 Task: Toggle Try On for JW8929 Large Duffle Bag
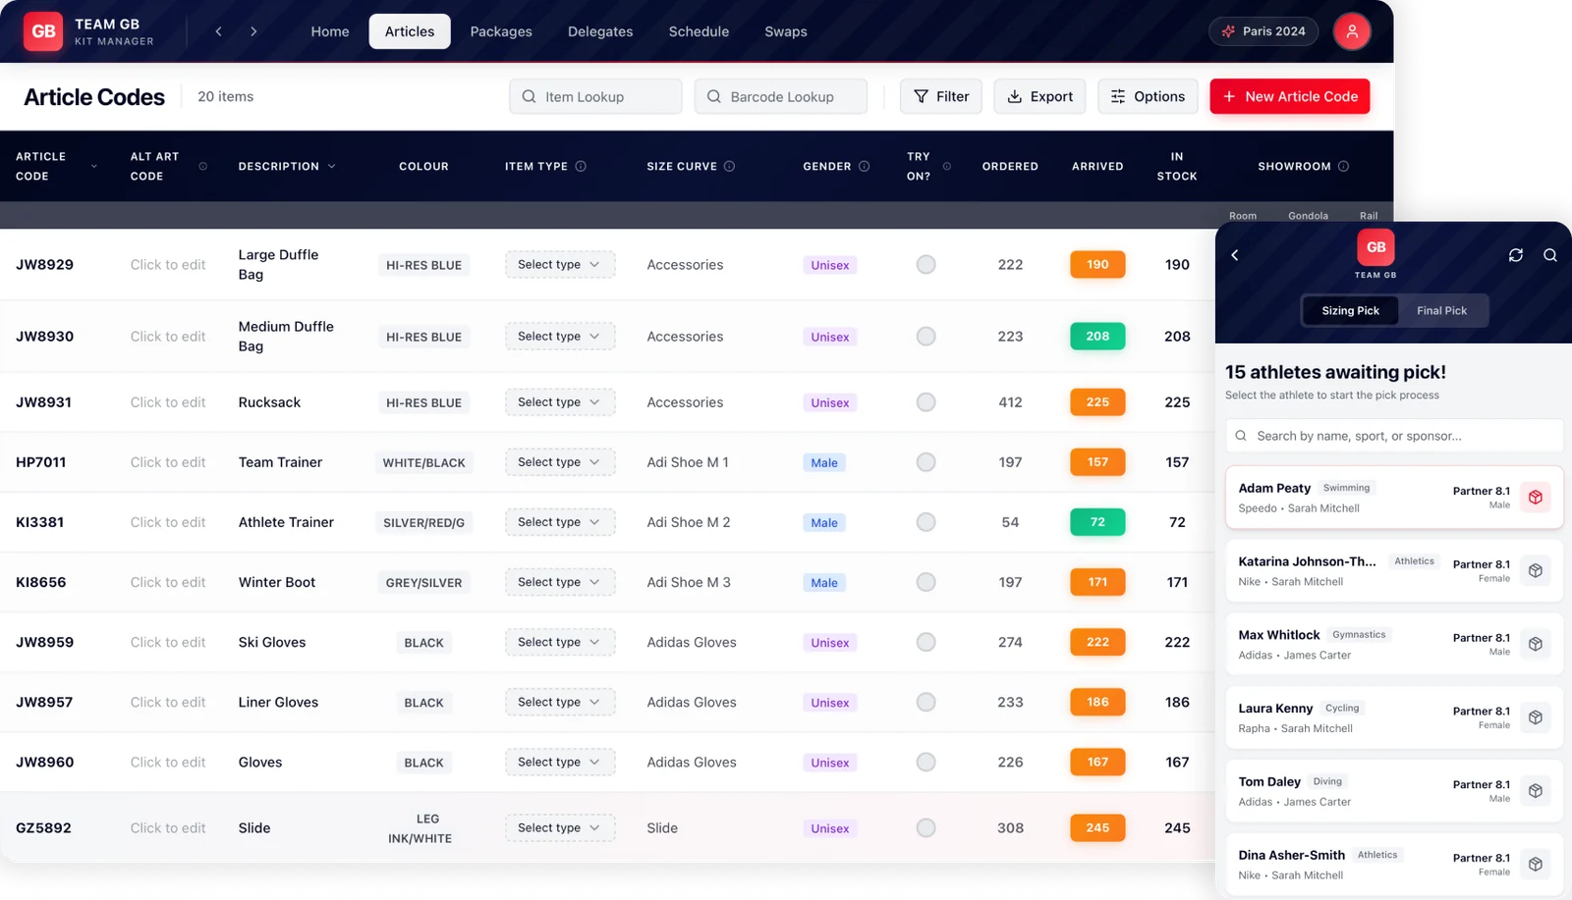click(x=926, y=264)
